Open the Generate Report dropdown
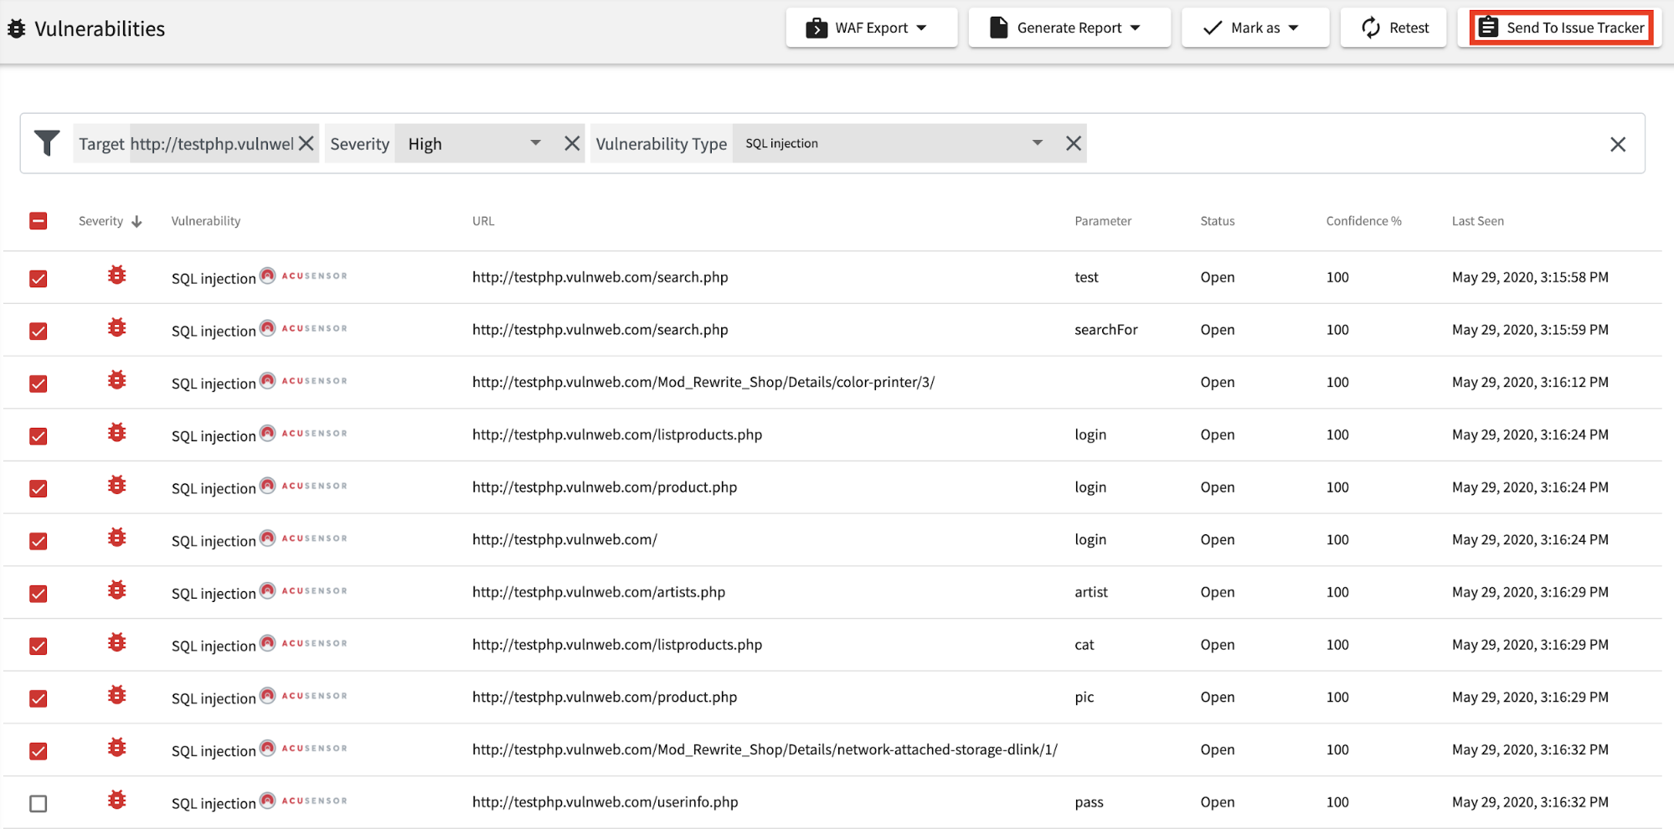The width and height of the screenshot is (1674, 829). [x=1069, y=28]
